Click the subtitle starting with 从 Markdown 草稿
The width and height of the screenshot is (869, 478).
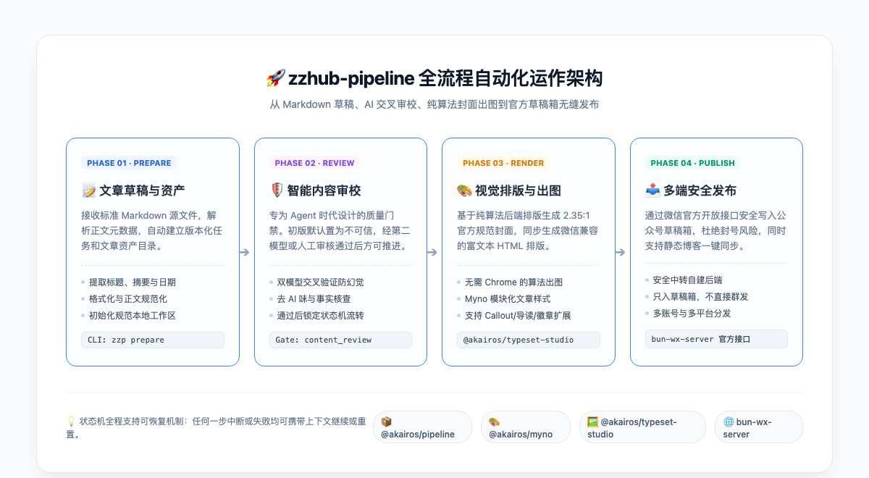434,104
